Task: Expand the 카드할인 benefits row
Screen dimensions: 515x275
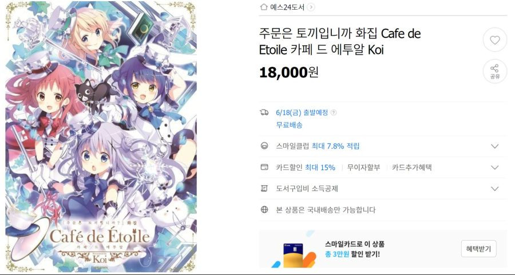Action: (x=494, y=167)
